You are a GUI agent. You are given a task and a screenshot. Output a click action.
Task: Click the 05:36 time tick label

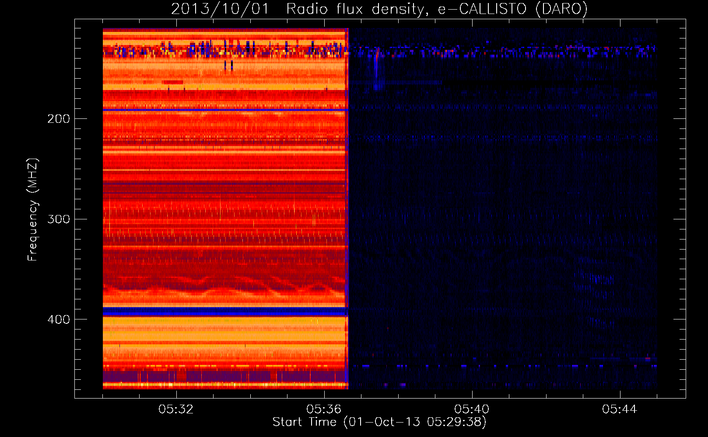coord(324,409)
